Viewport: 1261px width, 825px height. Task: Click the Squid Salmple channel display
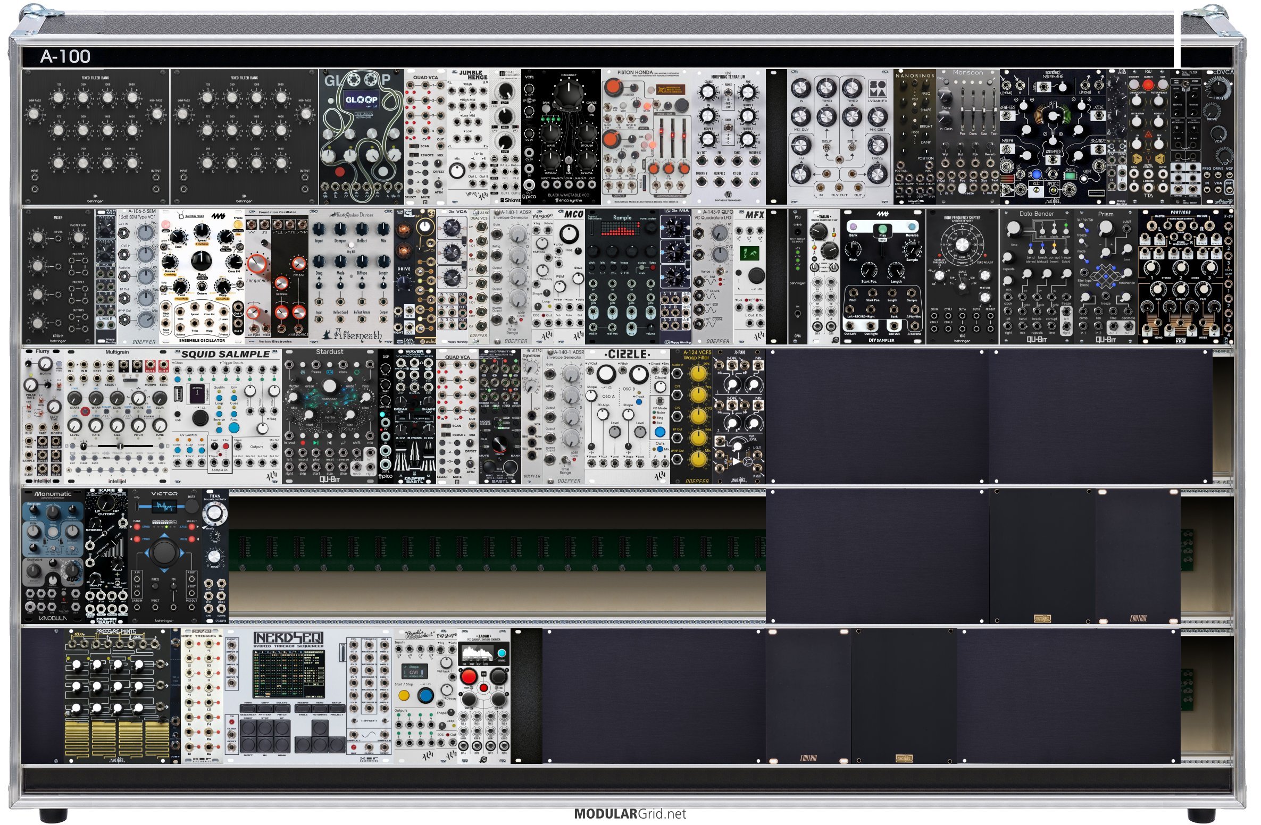pos(198,394)
